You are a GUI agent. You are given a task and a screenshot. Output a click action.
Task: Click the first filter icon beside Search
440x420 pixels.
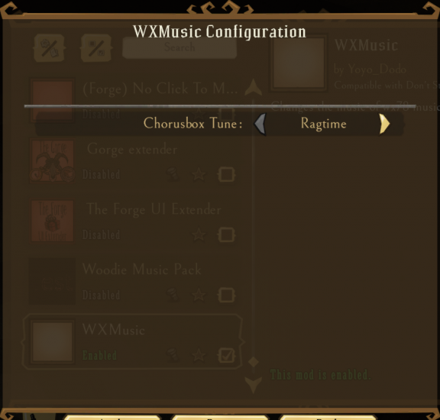(50, 48)
